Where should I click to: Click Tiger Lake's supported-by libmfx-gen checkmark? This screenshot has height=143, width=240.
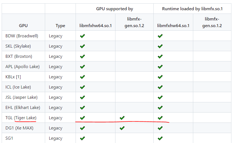pos(122,118)
